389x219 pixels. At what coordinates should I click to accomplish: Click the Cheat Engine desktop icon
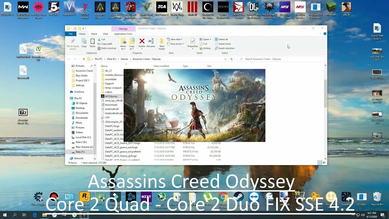tap(39, 199)
